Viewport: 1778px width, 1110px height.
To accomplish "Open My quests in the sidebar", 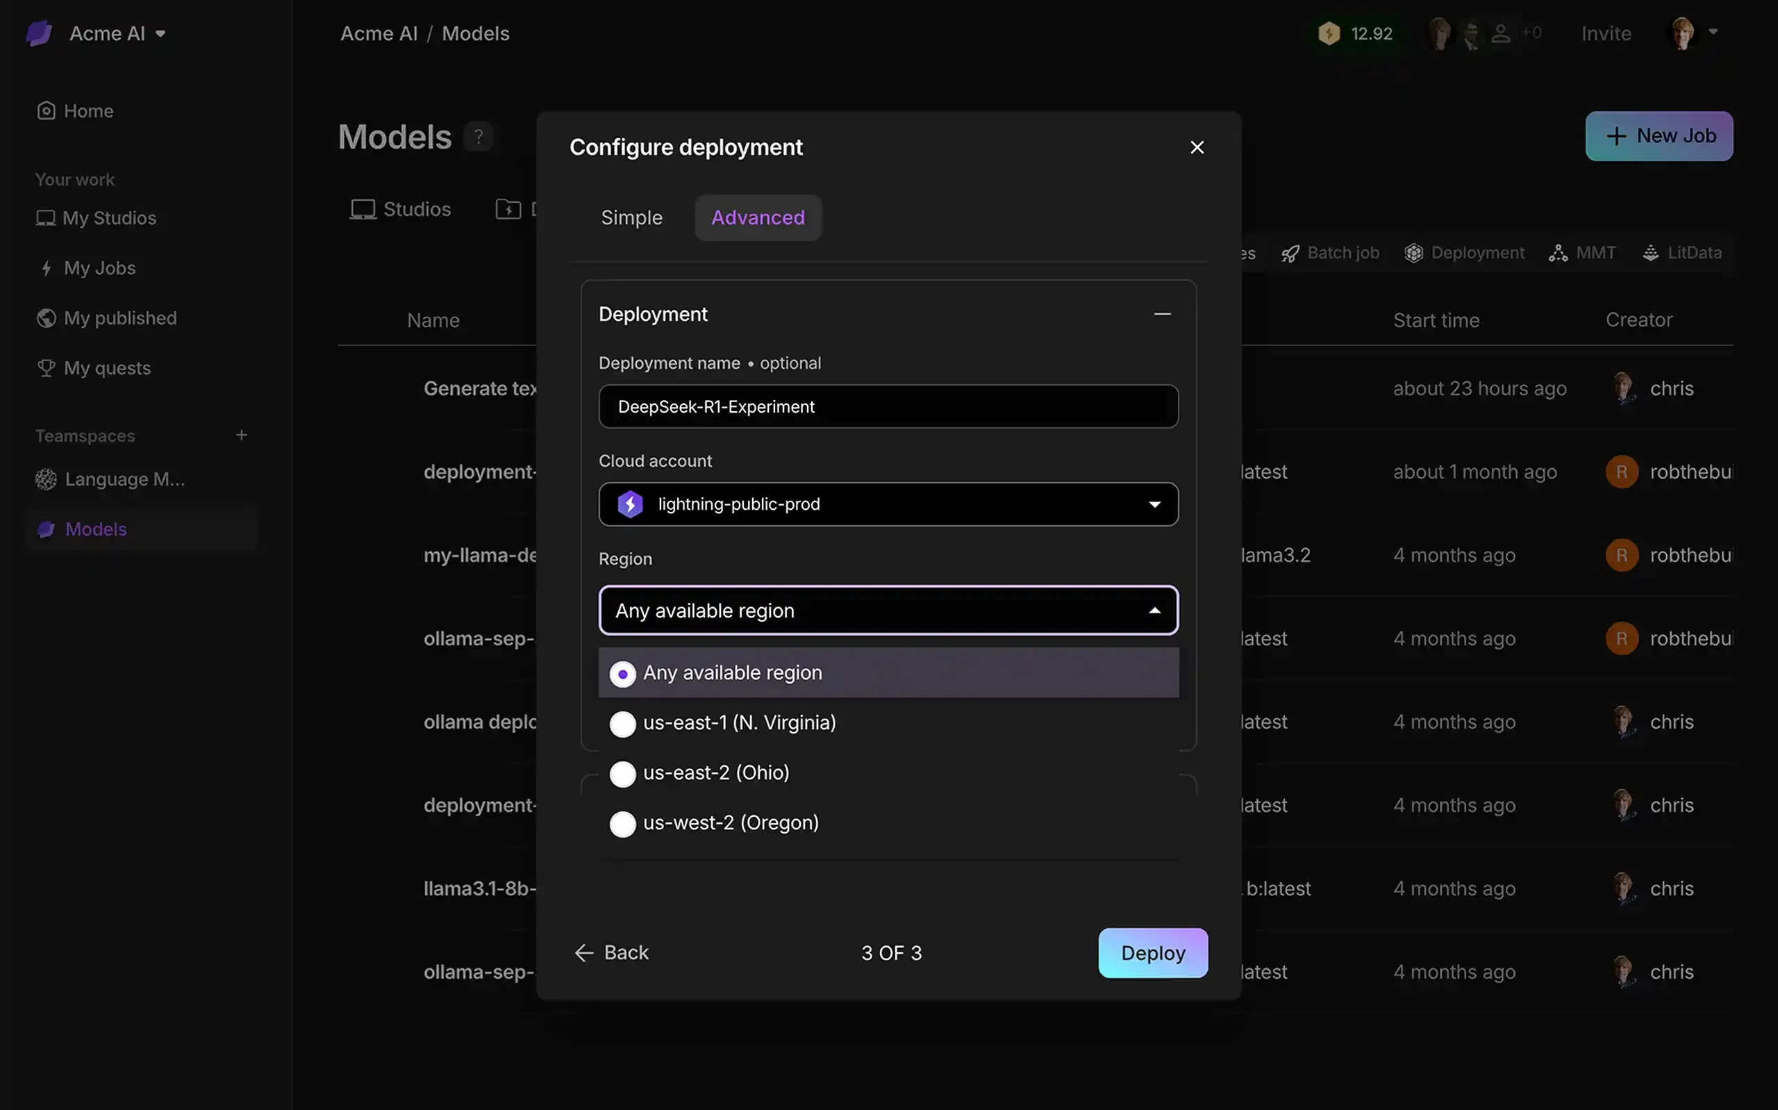I will (x=94, y=367).
